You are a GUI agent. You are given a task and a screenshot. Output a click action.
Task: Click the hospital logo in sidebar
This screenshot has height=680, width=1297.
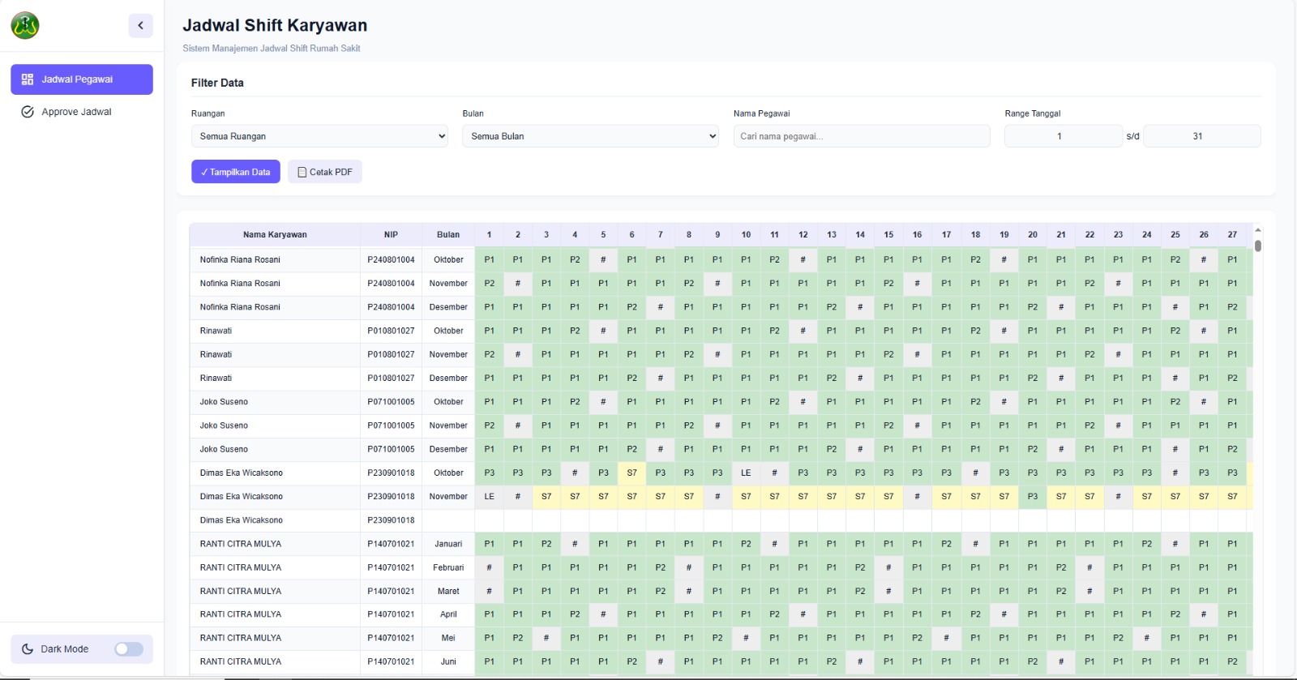pyautogui.click(x=25, y=26)
